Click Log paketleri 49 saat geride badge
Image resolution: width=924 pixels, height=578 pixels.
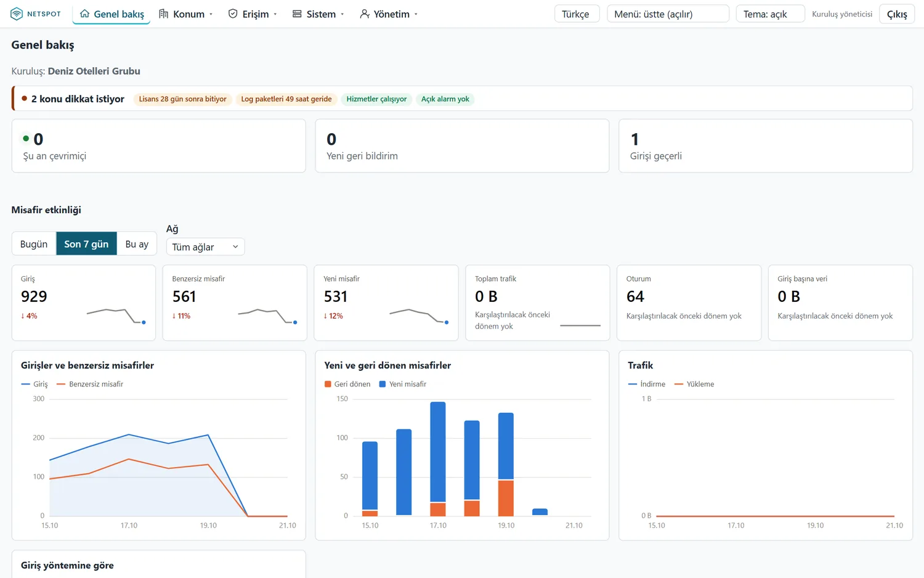[x=286, y=99]
